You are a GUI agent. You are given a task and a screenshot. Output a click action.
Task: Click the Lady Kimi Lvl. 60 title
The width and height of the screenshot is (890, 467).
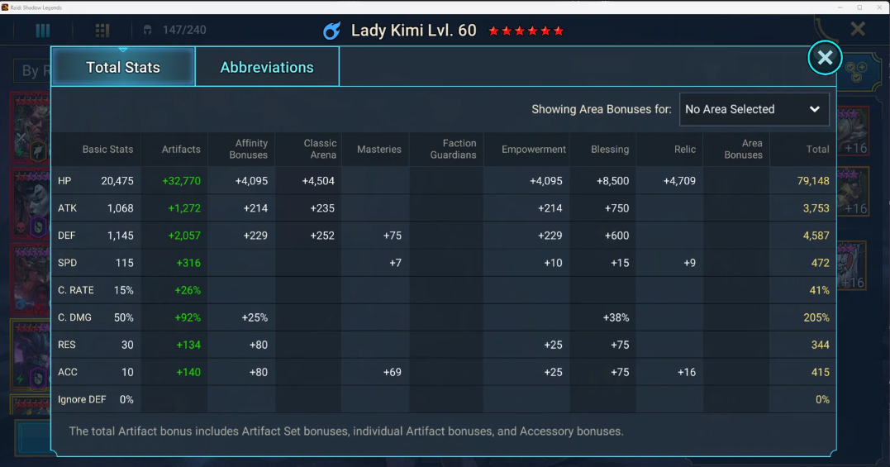coord(414,30)
